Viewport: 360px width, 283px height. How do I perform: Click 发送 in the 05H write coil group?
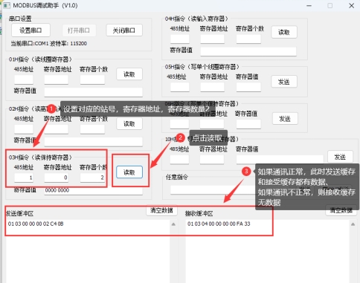[284, 82]
